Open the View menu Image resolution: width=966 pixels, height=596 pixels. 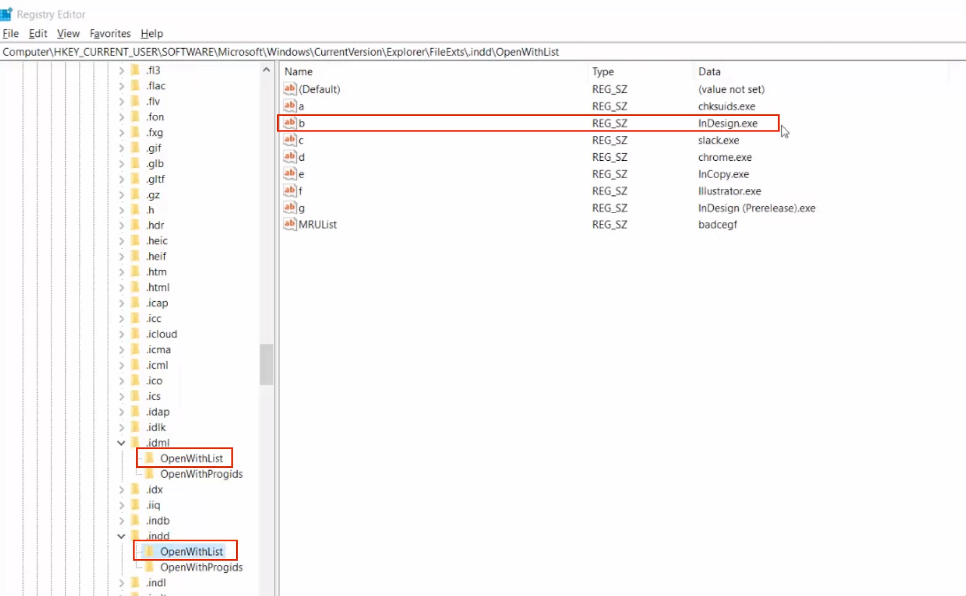click(x=68, y=33)
